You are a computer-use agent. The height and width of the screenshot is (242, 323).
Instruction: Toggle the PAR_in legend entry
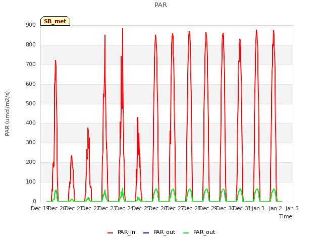pyautogui.click(x=121, y=232)
